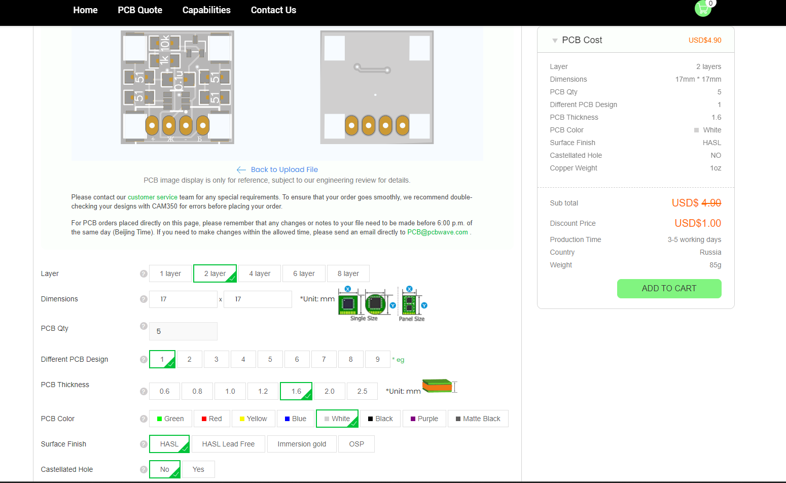Click the help icon next to Surface Finish

tap(144, 444)
